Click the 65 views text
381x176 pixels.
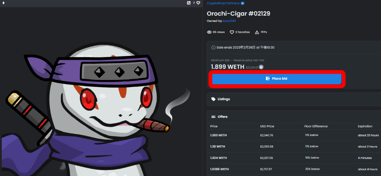pos(219,32)
